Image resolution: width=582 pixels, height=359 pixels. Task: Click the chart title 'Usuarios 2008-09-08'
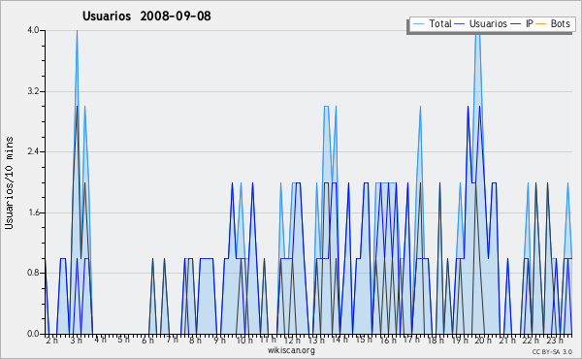pos(146,16)
